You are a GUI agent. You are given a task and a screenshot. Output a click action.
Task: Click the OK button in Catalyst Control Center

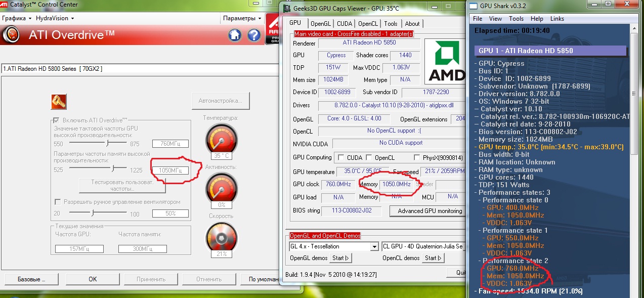(93, 279)
